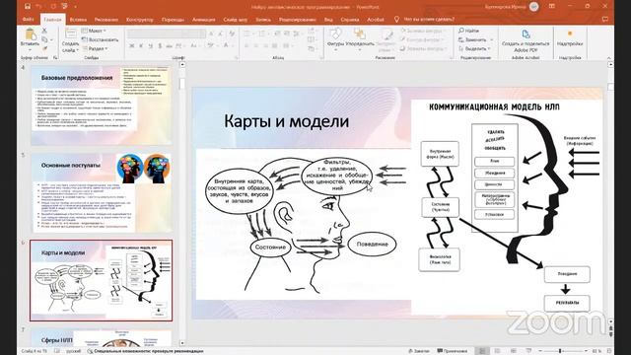
Task: Click the slide title 'Карты и модели'
Action: click(x=287, y=121)
